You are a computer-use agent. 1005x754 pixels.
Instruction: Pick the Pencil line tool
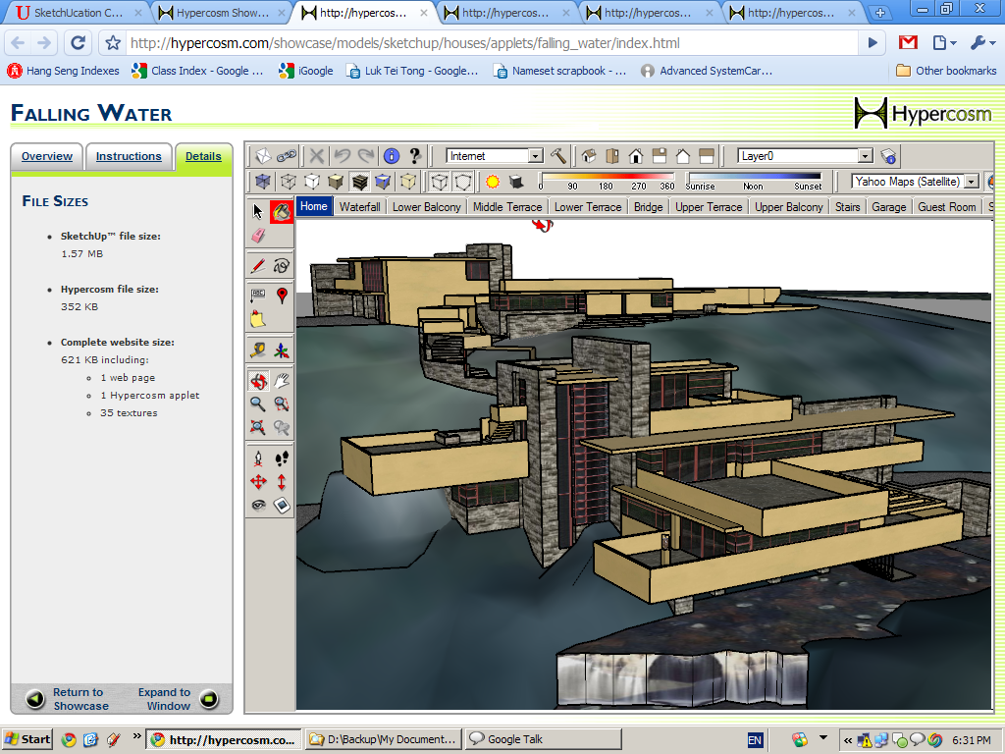258,265
